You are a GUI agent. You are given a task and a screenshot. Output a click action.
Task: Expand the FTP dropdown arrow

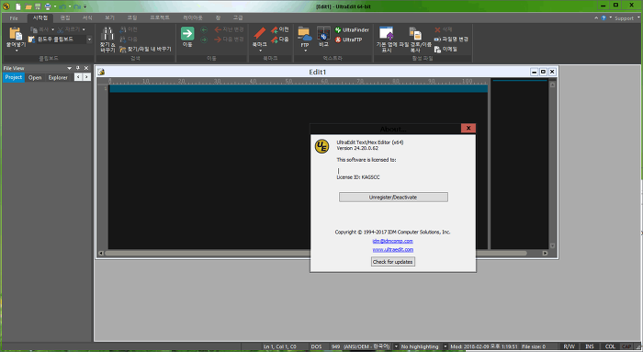tap(305, 51)
